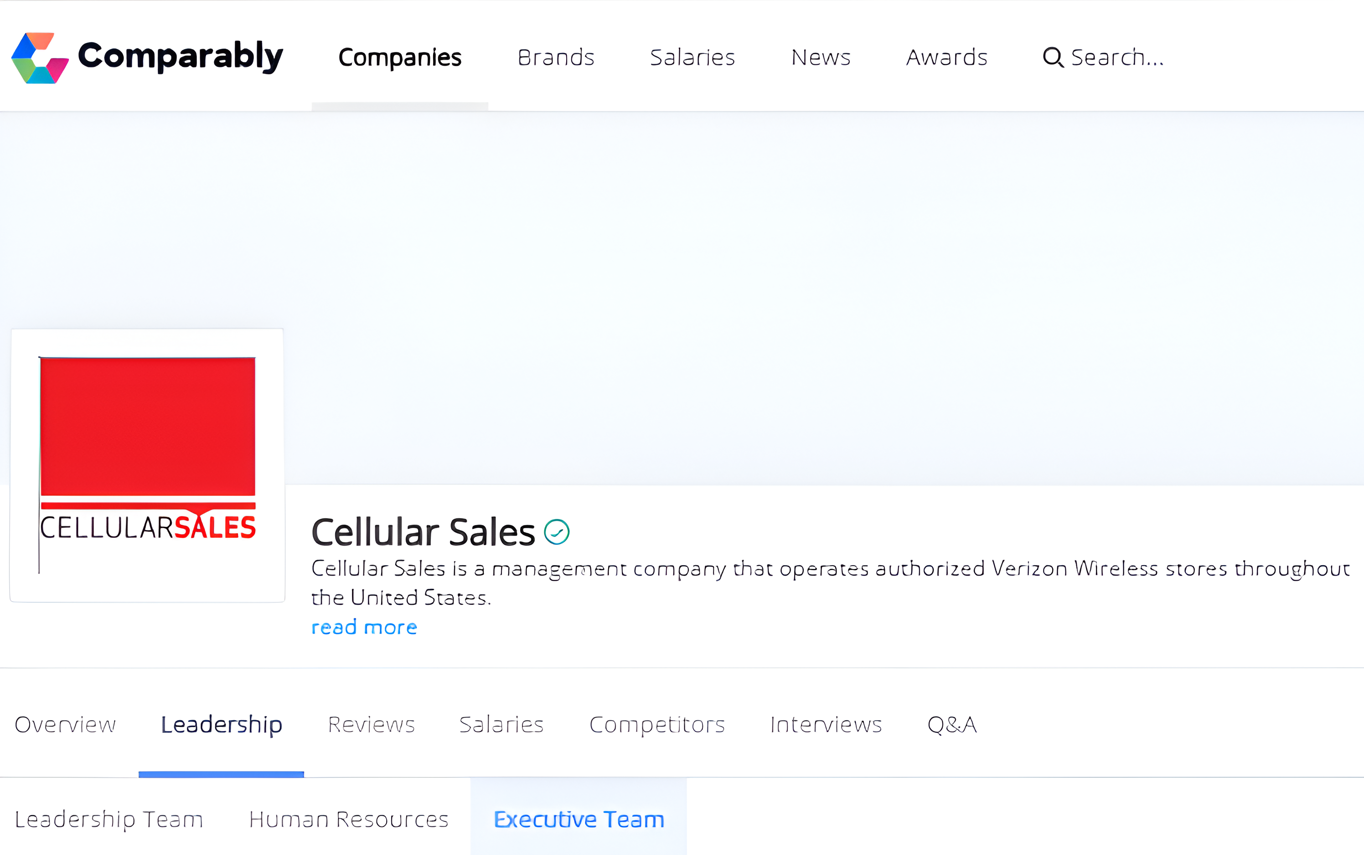The height and width of the screenshot is (855, 1364).
Task: Switch to the Overview tab
Action: coord(65,724)
